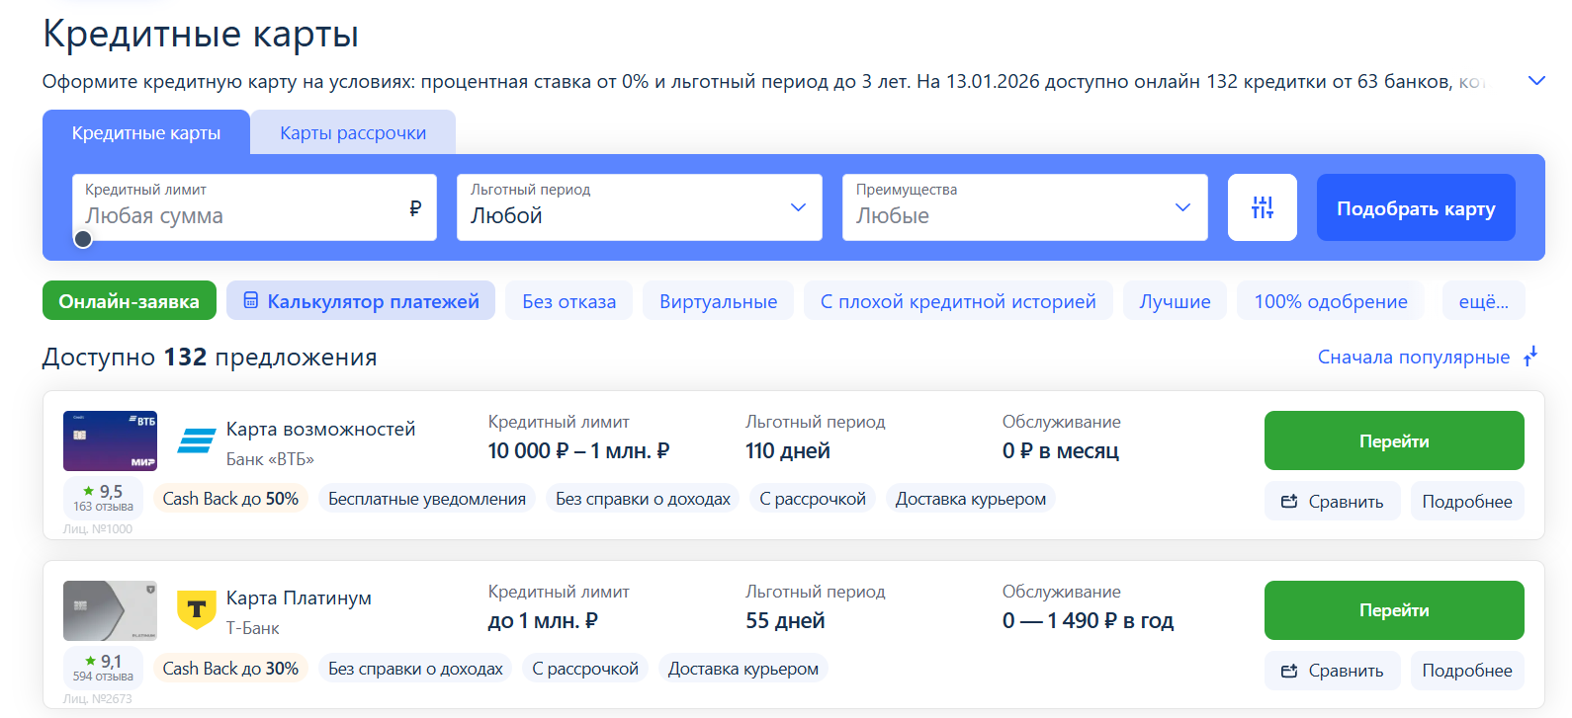Open rating 9,1 reviews for T-Bank card
This screenshot has height=718, width=1572.
tap(103, 668)
